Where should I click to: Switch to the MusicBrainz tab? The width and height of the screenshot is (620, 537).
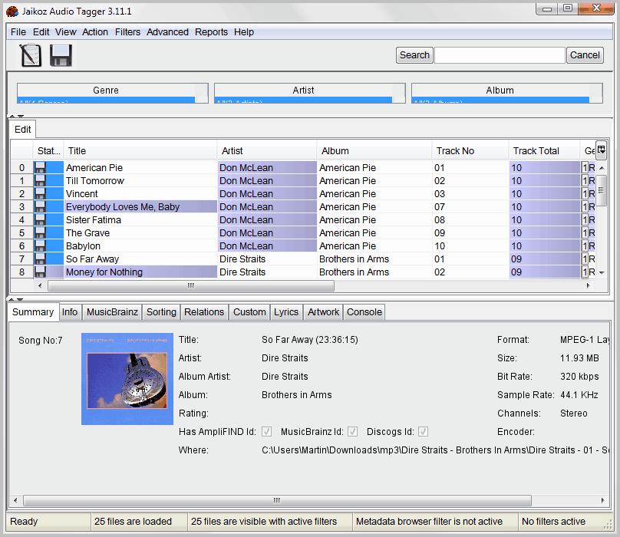pyautogui.click(x=114, y=312)
